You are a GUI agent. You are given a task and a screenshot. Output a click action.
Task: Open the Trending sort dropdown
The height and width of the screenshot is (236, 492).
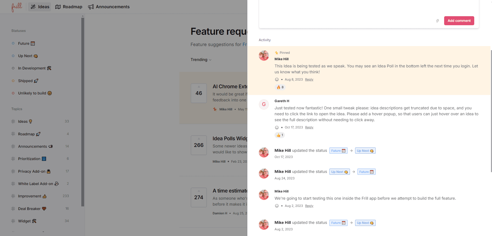click(x=201, y=59)
